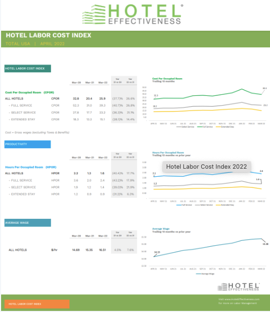
Task: Click the 14.4% variance in EXTENDED STAY CPOR row
Action: click(x=131, y=120)
